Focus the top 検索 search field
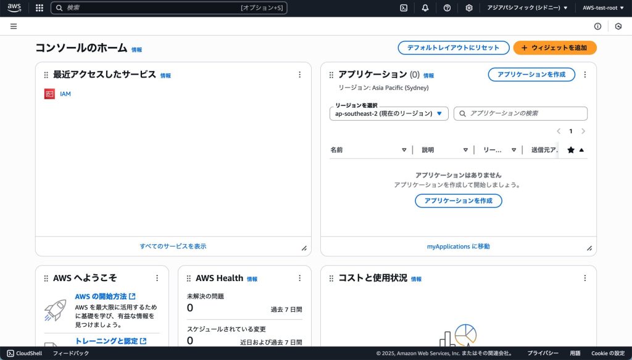Image resolution: width=632 pixels, height=360 pixels. point(169,7)
